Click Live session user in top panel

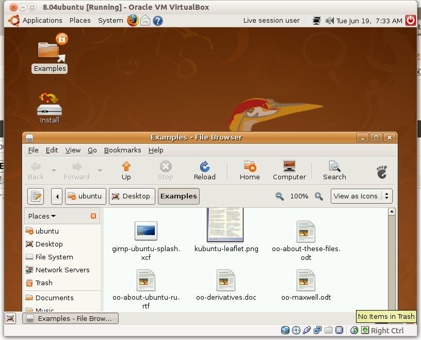click(x=271, y=21)
